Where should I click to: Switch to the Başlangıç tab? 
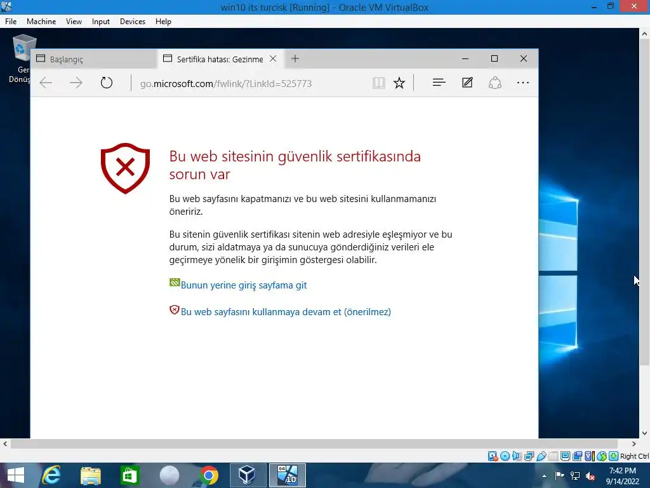[x=94, y=59]
